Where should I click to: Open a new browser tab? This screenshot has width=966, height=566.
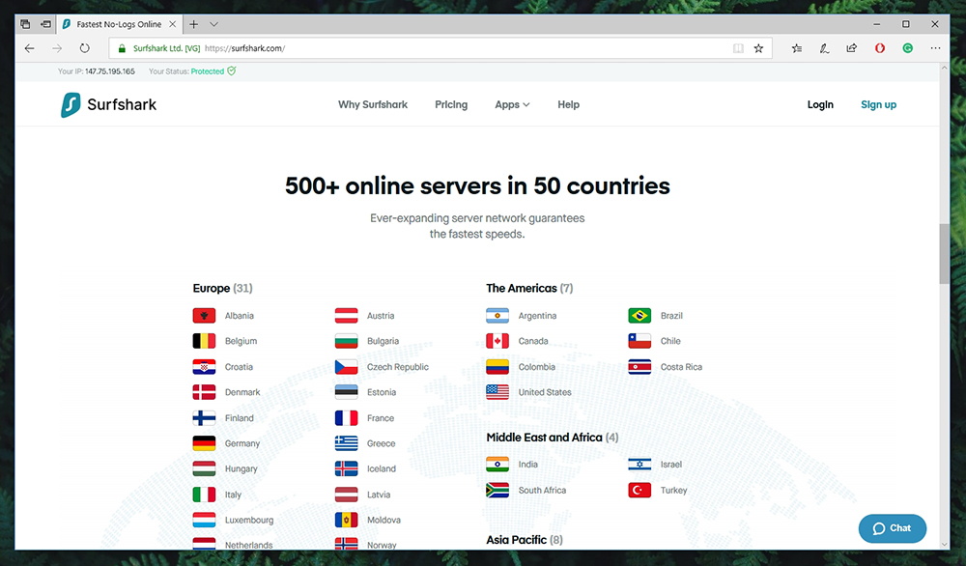(x=193, y=24)
